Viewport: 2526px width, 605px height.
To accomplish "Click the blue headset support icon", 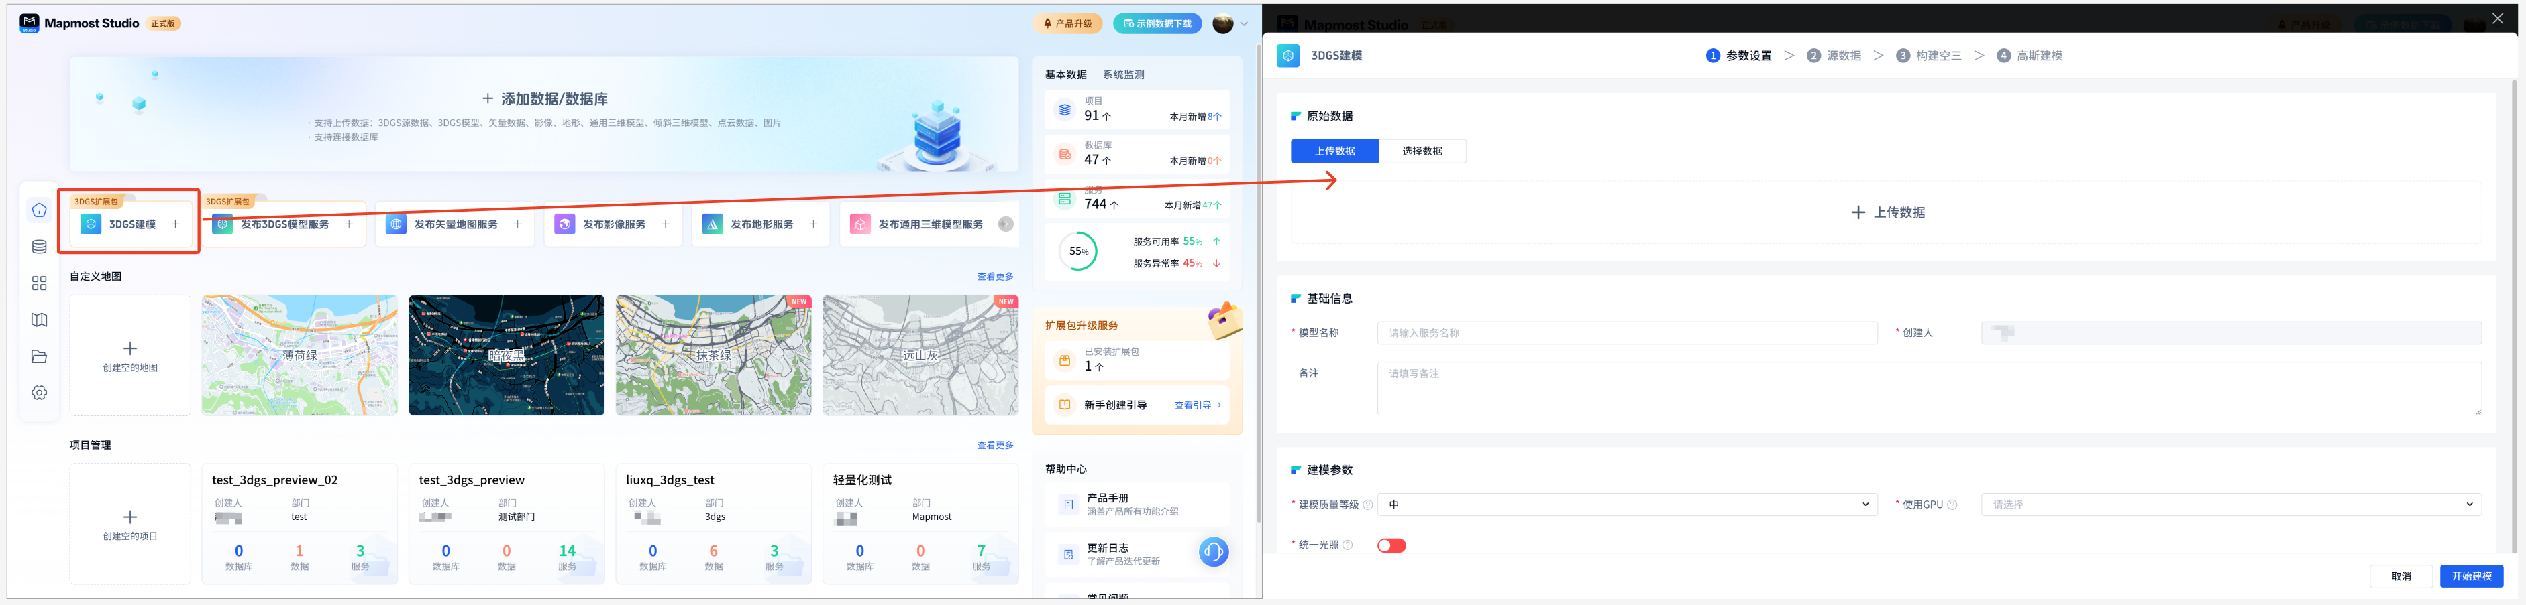I will click(x=1213, y=552).
